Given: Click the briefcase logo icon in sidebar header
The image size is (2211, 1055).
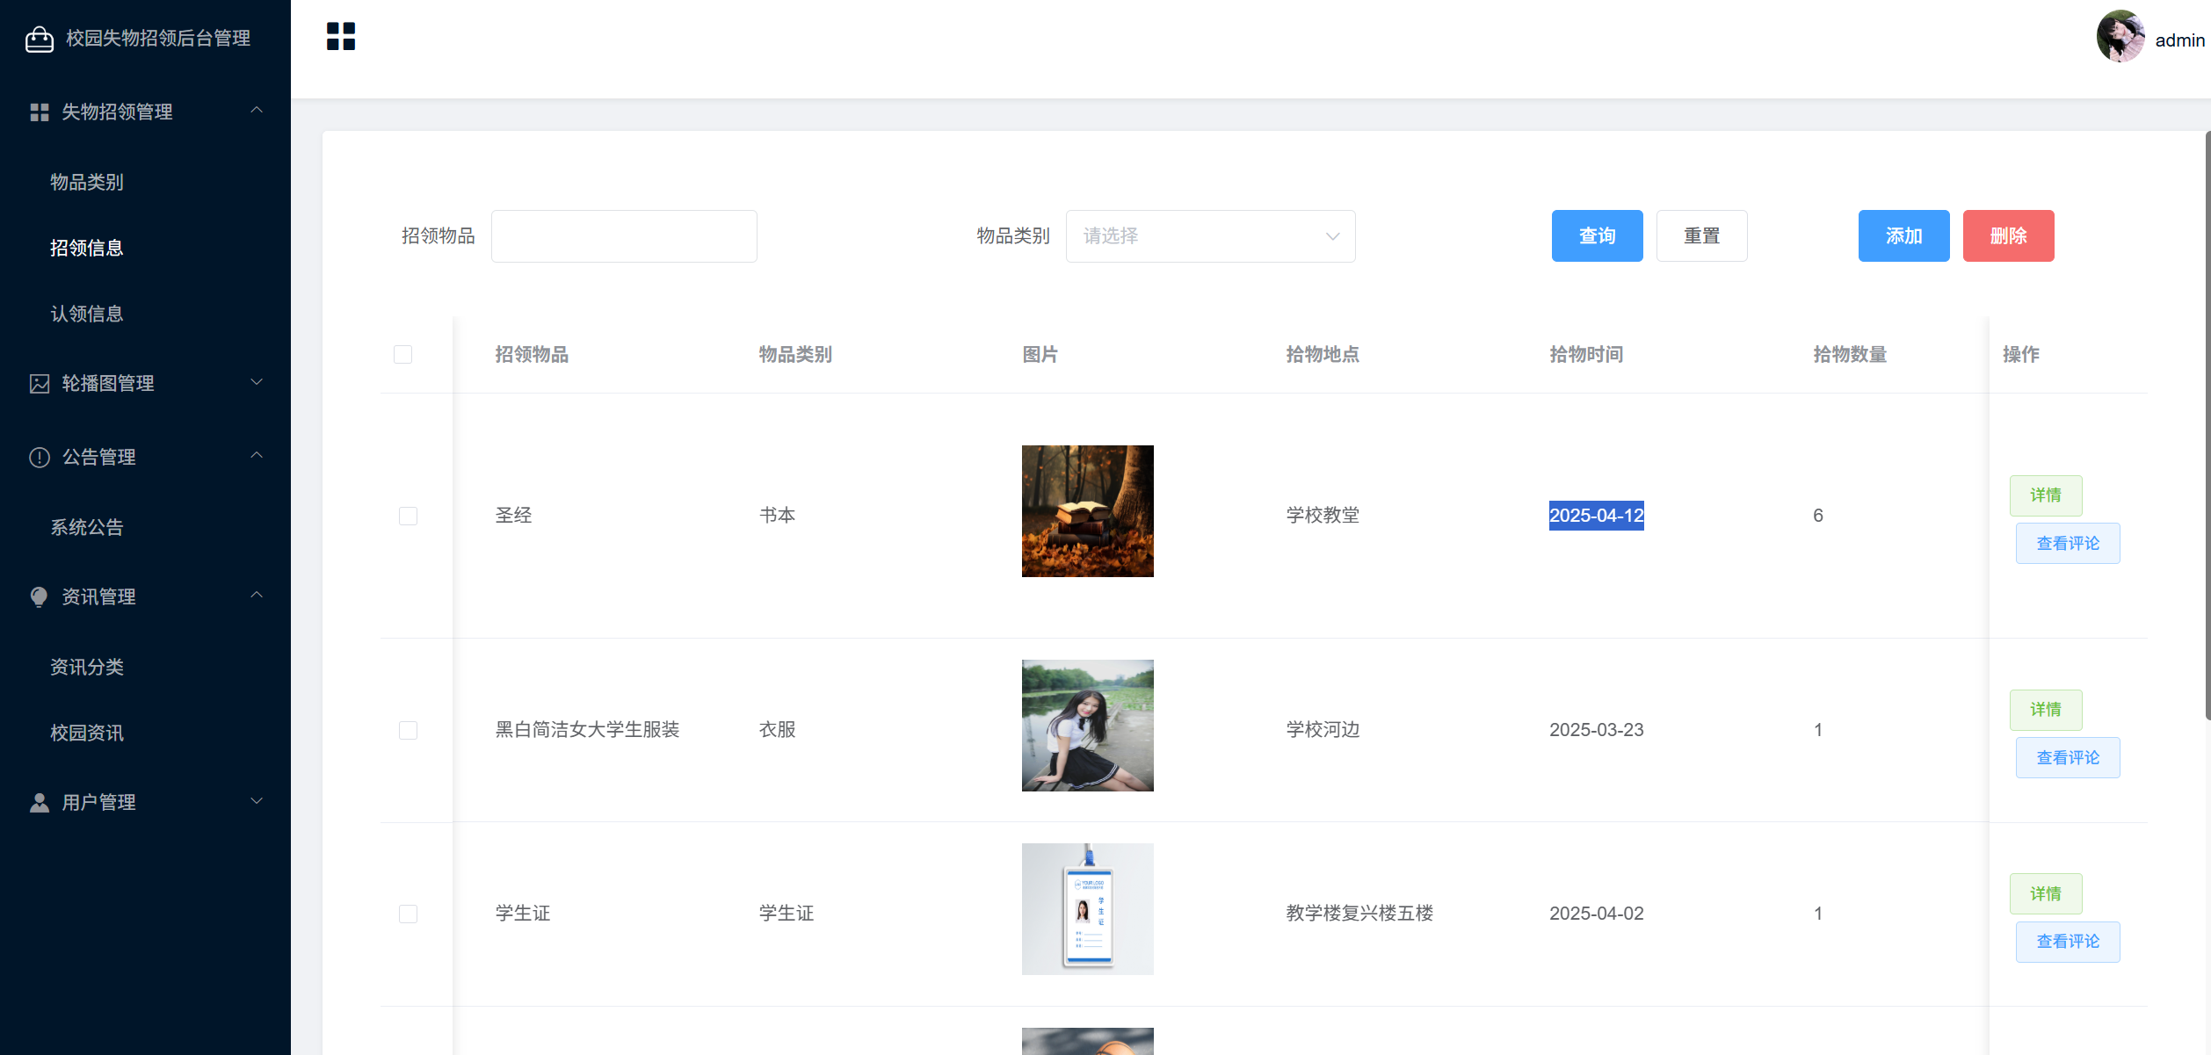Looking at the screenshot, I should click(40, 39).
